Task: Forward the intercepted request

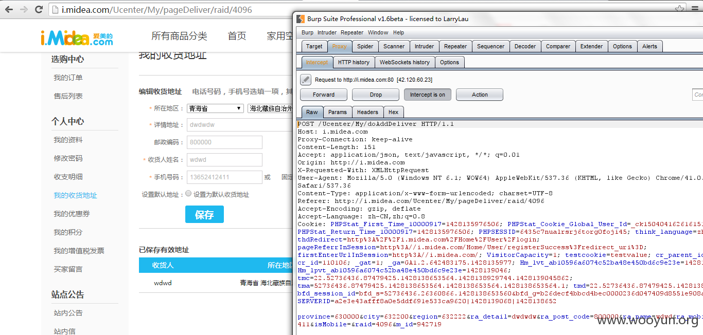Action: 324,95
